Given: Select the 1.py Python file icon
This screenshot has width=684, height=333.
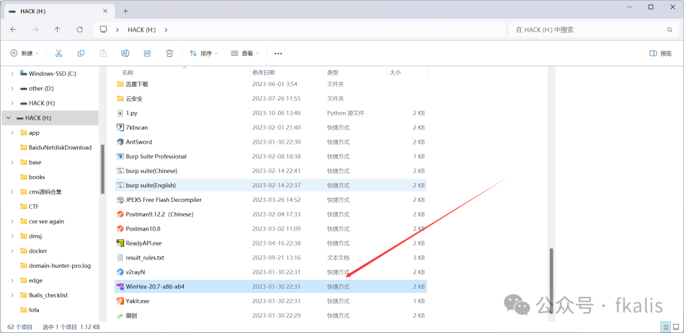Looking at the screenshot, I should [120, 113].
